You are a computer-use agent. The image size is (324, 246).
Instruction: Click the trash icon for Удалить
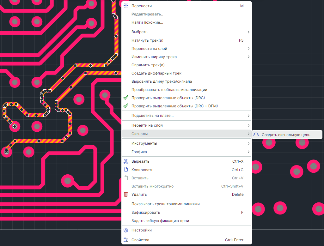coord(126,195)
